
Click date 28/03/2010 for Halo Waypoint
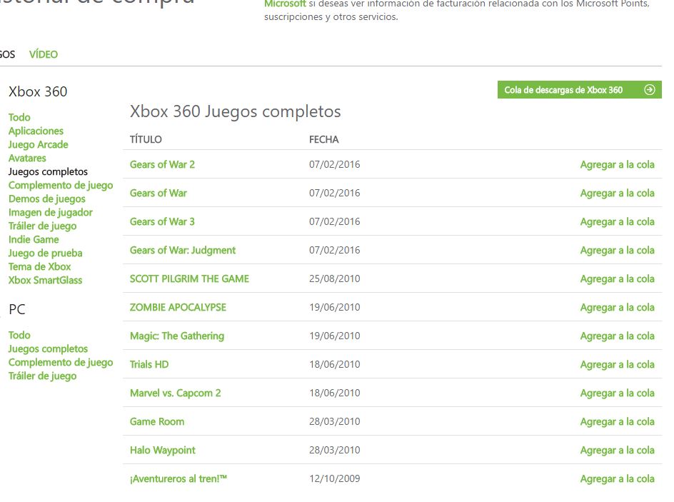point(334,451)
